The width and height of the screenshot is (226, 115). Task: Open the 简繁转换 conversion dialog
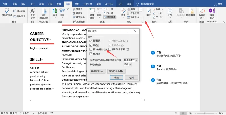coord(79,17)
